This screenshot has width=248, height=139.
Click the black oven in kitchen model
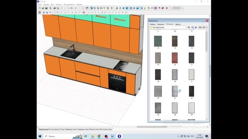click(117, 83)
